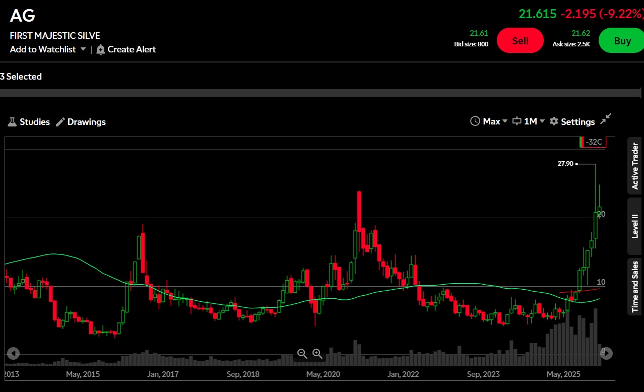Click the Add to Watchlist link

pyautogui.click(x=43, y=49)
